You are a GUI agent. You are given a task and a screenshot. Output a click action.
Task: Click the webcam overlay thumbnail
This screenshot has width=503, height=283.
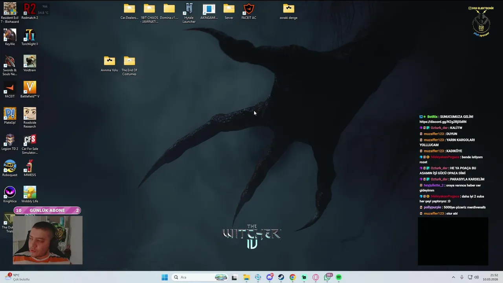click(48, 240)
